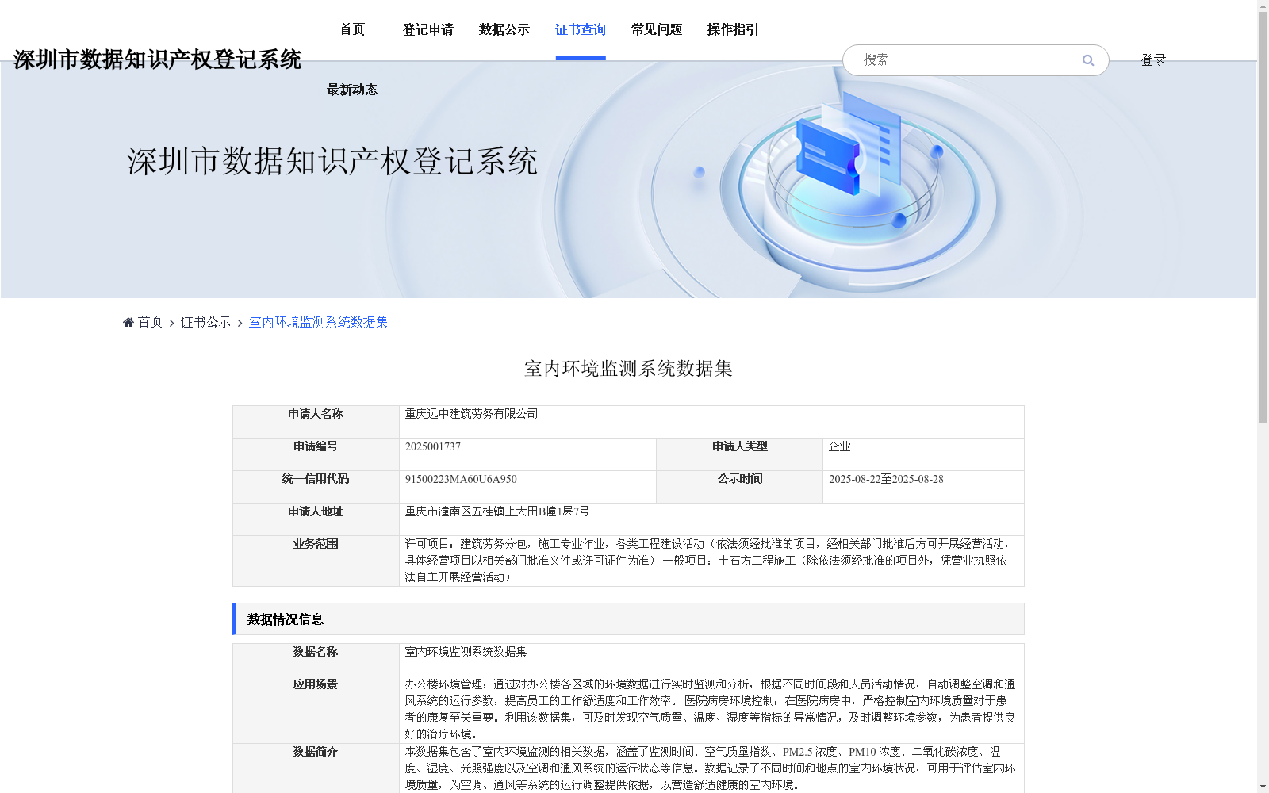Click the home icon in breadcrumb
Screen dimensions: 1269x793
tap(128, 322)
